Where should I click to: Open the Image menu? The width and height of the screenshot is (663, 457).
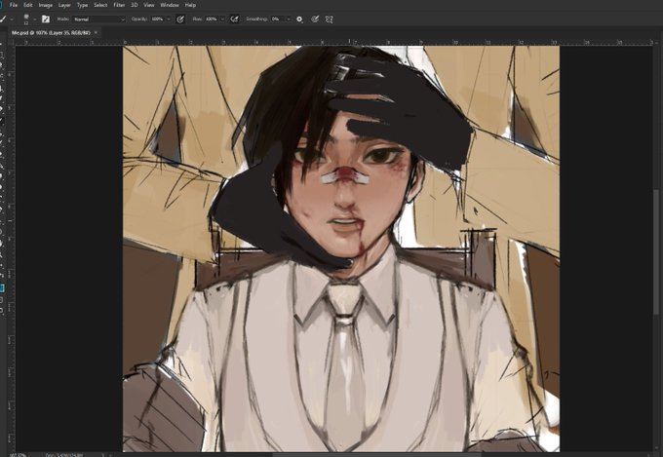[x=45, y=5]
